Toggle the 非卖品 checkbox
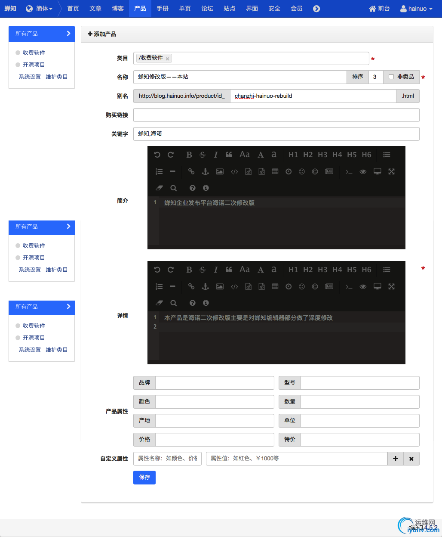 coord(391,77)
